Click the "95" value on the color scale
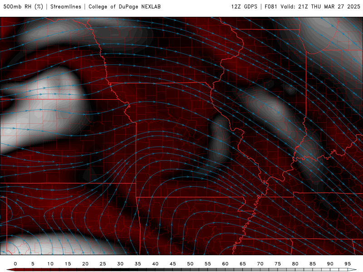 tap(348, 264)
